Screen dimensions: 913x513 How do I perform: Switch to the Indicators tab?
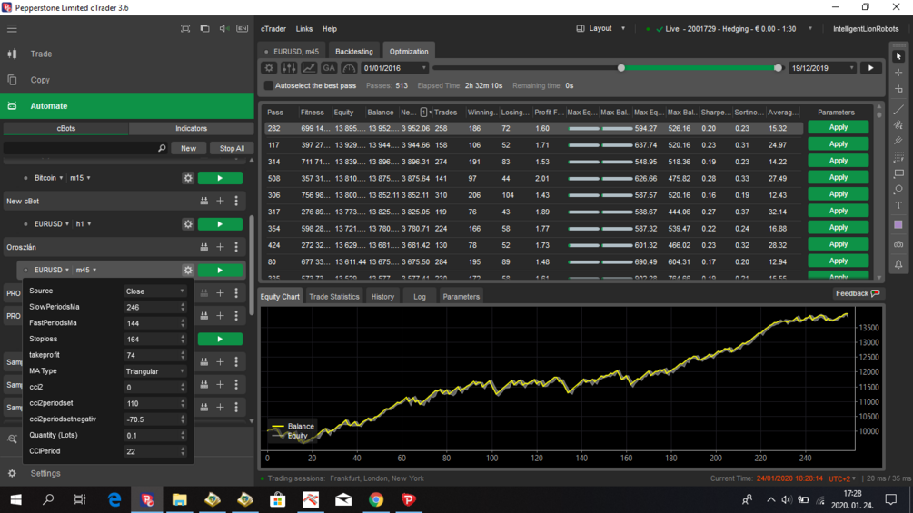pyautogui.click(x=191, y=129)
